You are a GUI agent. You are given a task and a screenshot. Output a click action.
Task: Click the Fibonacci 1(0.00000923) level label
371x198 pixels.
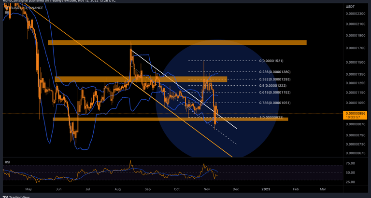pos(271,117)
